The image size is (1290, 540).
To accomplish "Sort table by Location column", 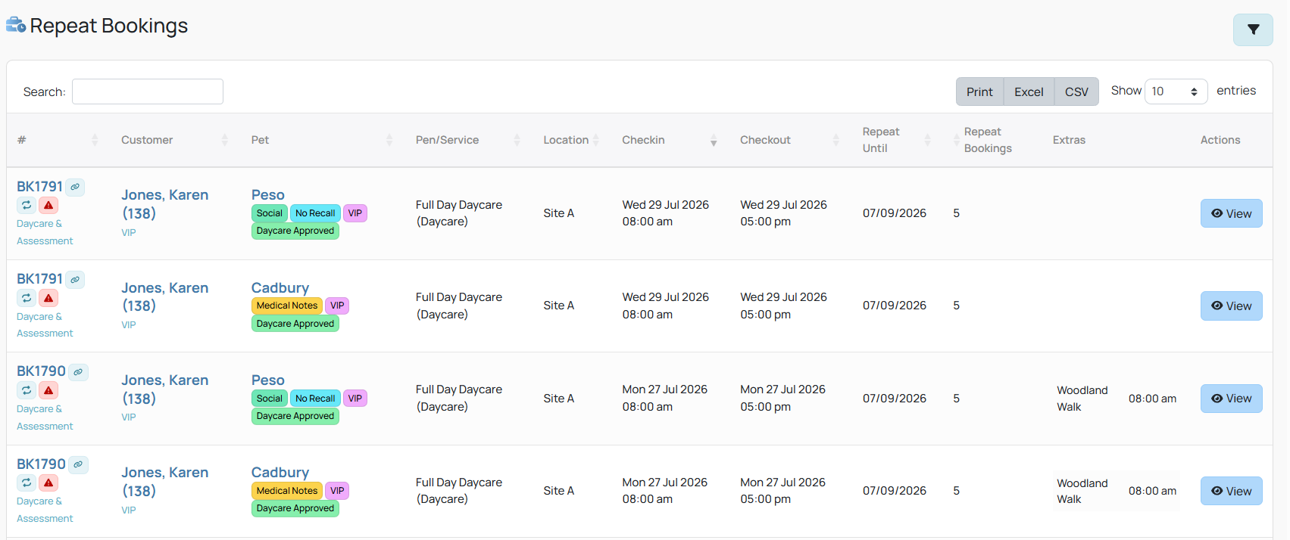I will point(572,140).
